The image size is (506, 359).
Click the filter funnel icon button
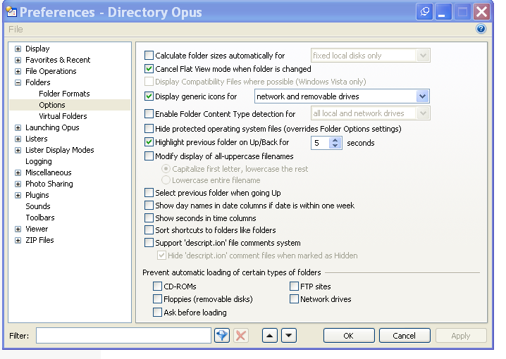click(x=222, y=336)
